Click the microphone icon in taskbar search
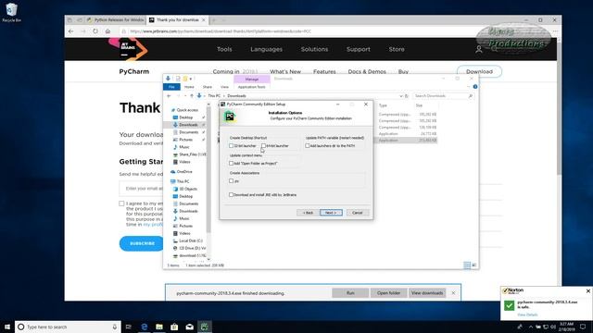The image size is (593, 333). (115, 327)
